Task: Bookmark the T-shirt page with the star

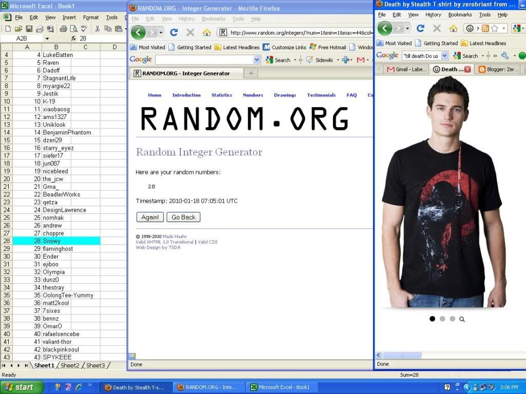Action: 494,29
